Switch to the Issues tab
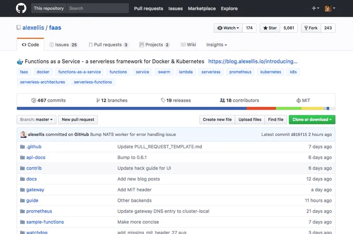The height and width of the screenshot is (234, 353). [x=63, y=45]
